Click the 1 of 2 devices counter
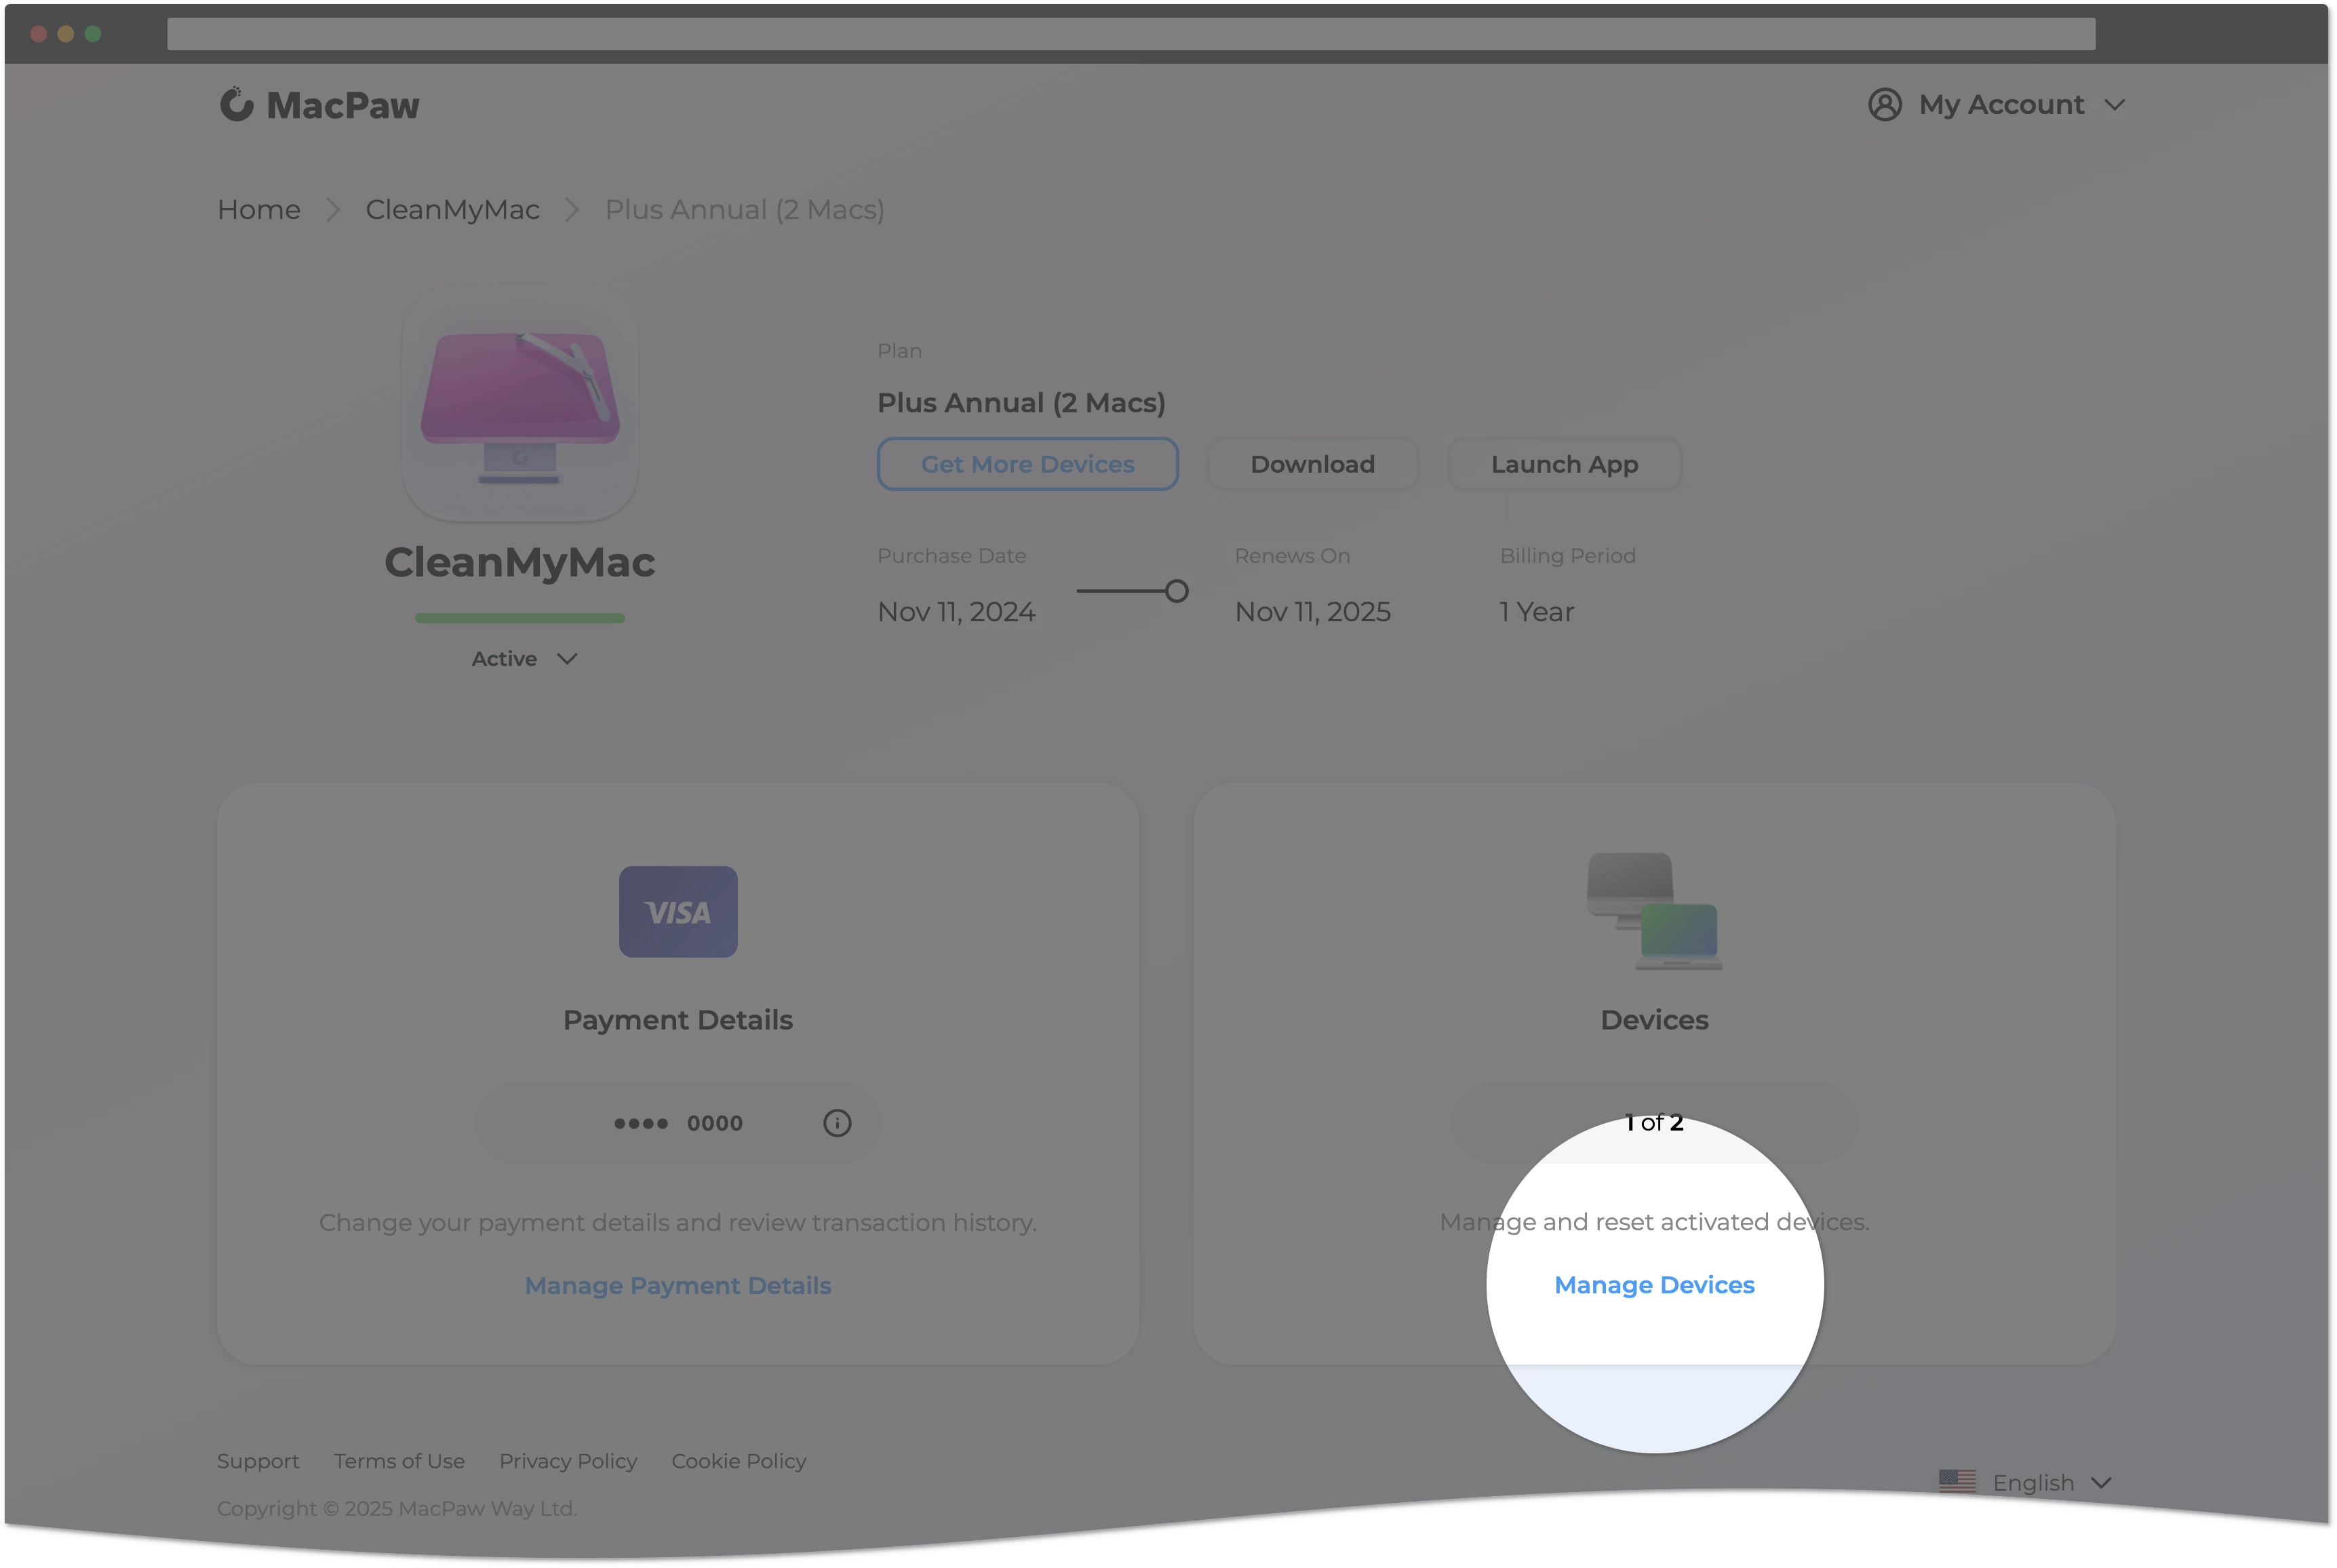This screenshot has height=1568, width=2337. coord(1655,1123)
